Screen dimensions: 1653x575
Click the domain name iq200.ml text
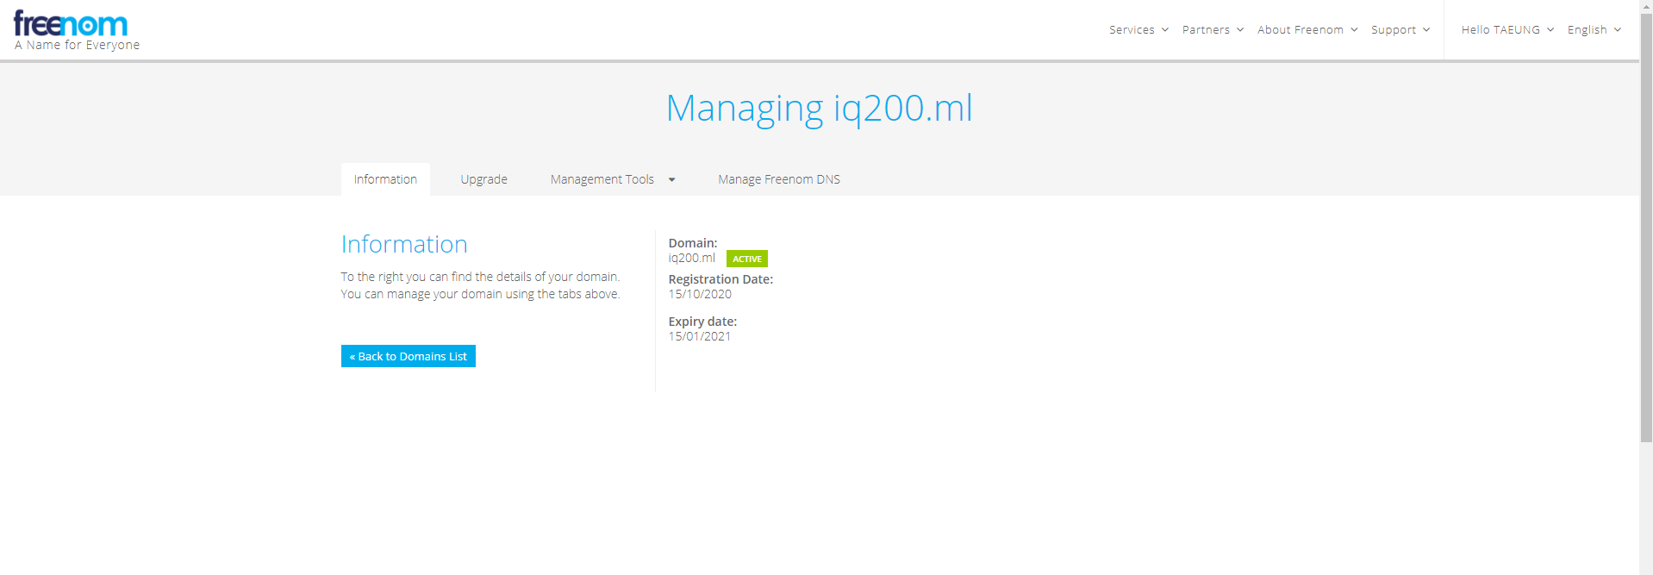pos(692,258)
